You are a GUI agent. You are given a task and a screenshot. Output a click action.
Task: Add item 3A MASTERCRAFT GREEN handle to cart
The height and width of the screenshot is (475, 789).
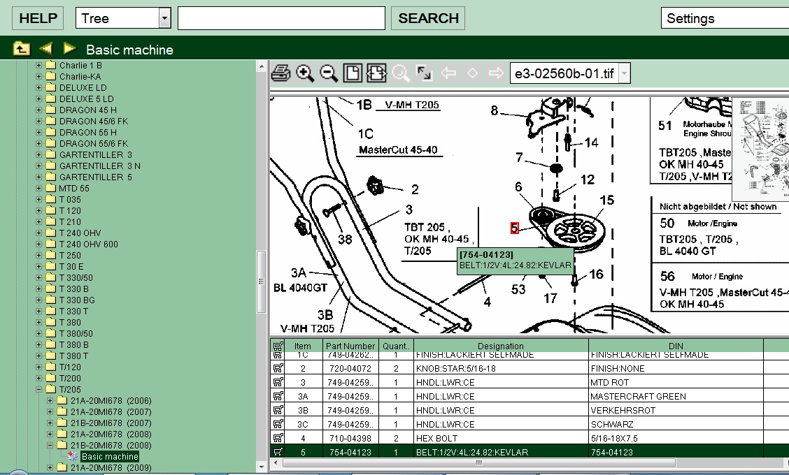[278, 396]
